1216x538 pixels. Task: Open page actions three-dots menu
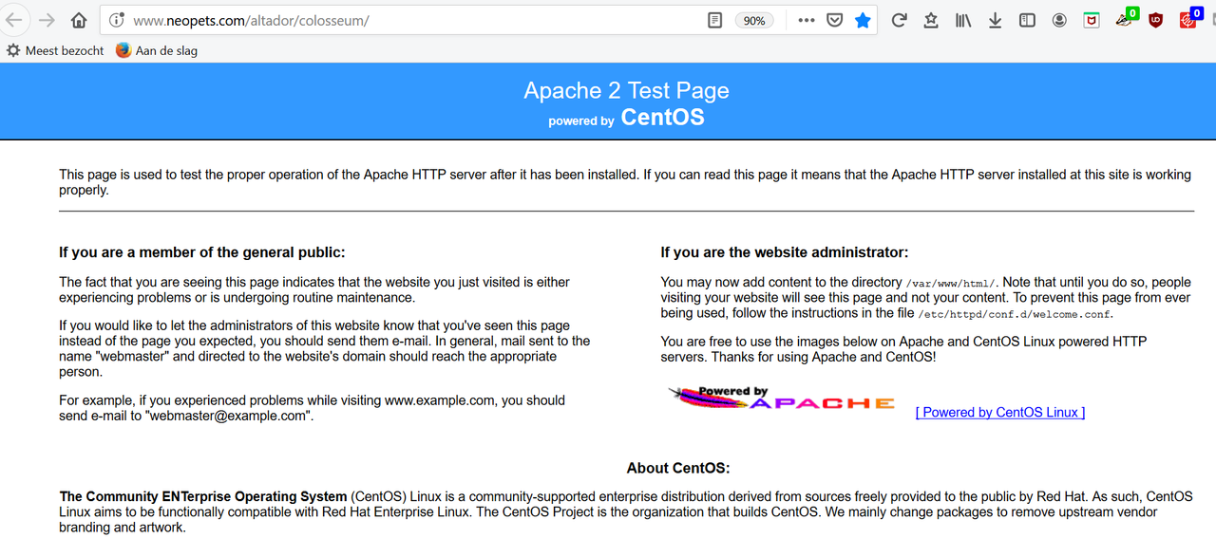[806, 20]
